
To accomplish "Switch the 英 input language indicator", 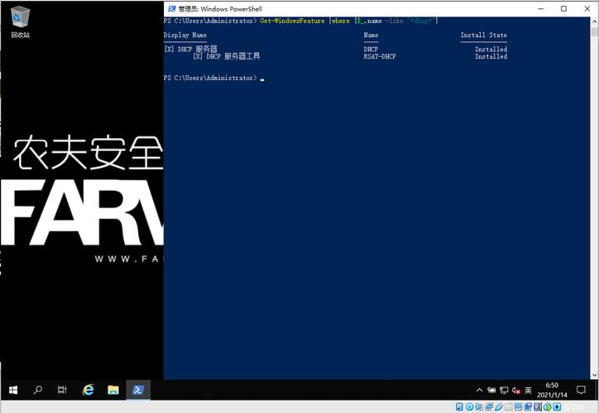I will pyautogui.click(x=529, y=390).
